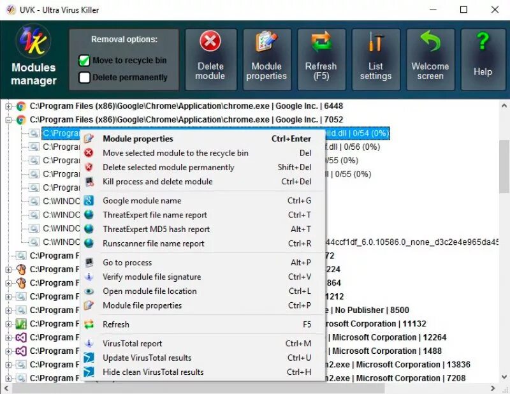
Task: Click Runscanner file name report globe icon
Action: (x=89, y=244)
